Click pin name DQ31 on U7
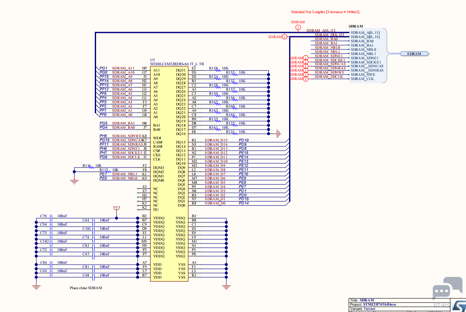Viewport: 466px width, 312px height. click(181, 70)
